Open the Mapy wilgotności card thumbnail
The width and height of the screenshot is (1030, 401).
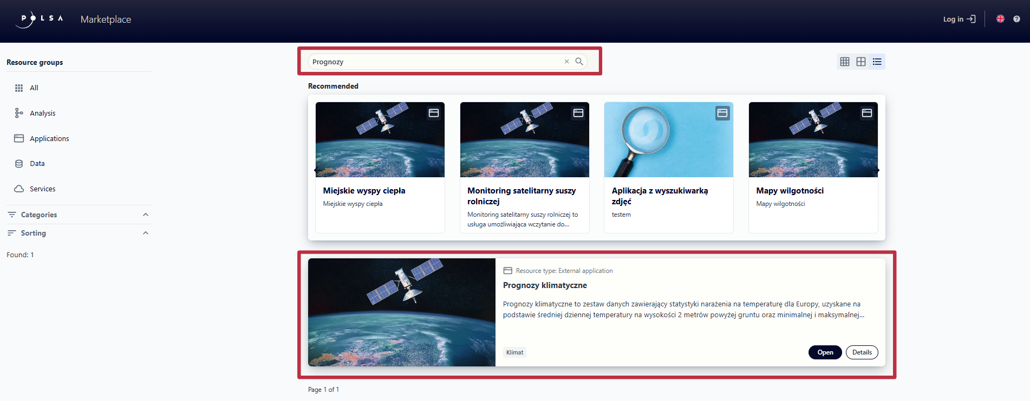[x=813, y=139]
